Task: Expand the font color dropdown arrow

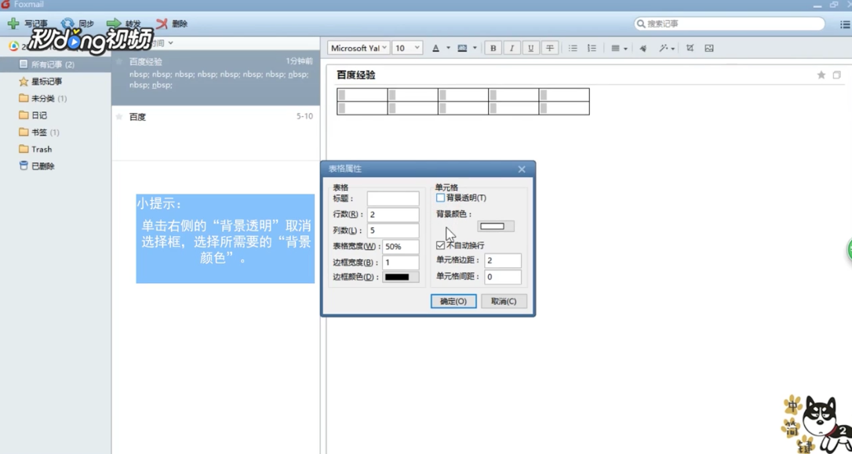Action: [447, 48]
